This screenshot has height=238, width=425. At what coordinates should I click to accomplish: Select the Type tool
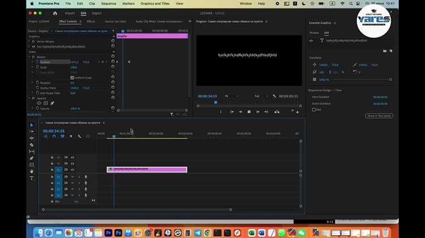[x=31, y=178]
